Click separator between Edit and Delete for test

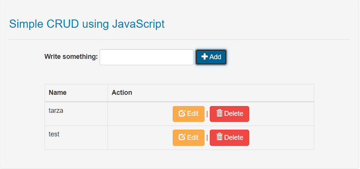click(x=207, y=138)
